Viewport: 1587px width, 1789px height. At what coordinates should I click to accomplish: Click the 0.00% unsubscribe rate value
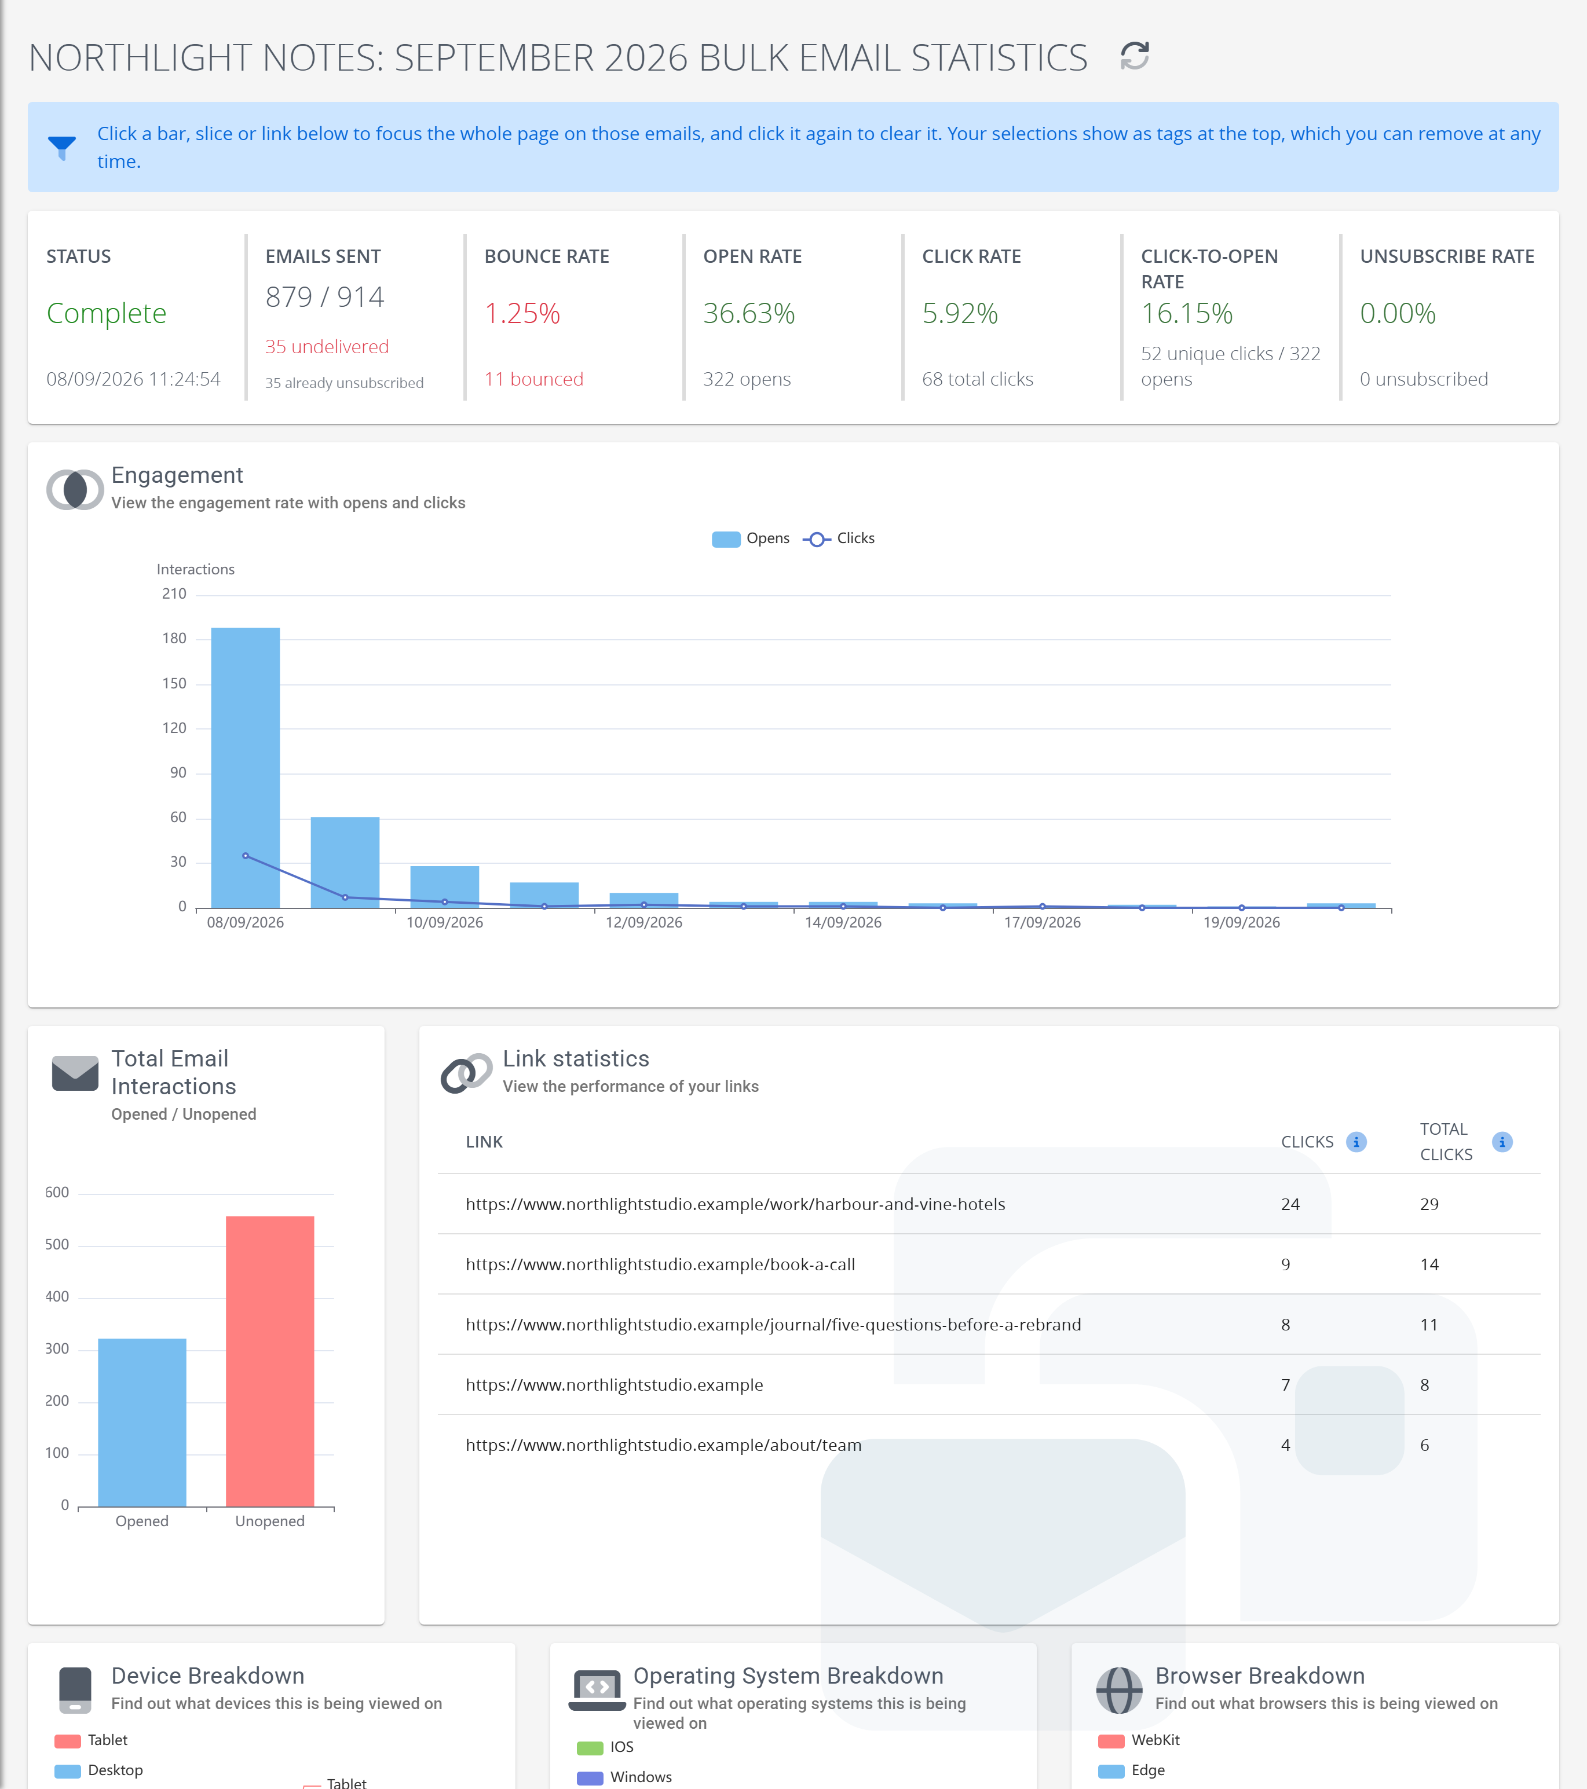point(1398,313)
